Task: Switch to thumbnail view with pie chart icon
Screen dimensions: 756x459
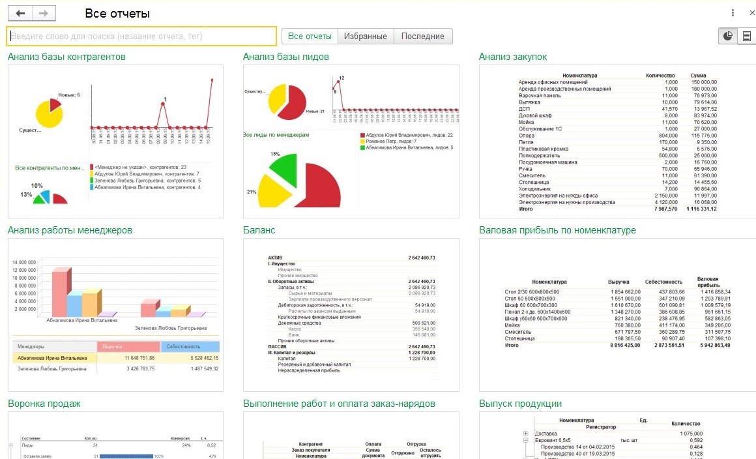Action: 728,37
